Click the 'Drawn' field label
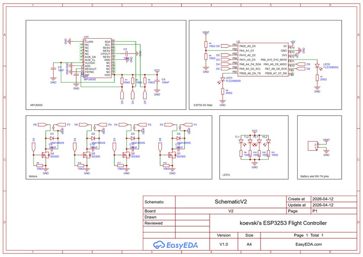This screenshot has height=257, width=363. coord(151,217)
